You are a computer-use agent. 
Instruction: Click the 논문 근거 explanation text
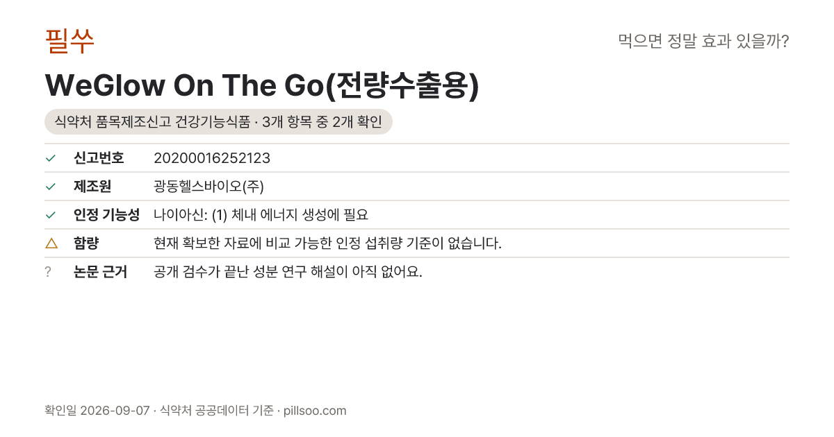click(x=288, y=272)
